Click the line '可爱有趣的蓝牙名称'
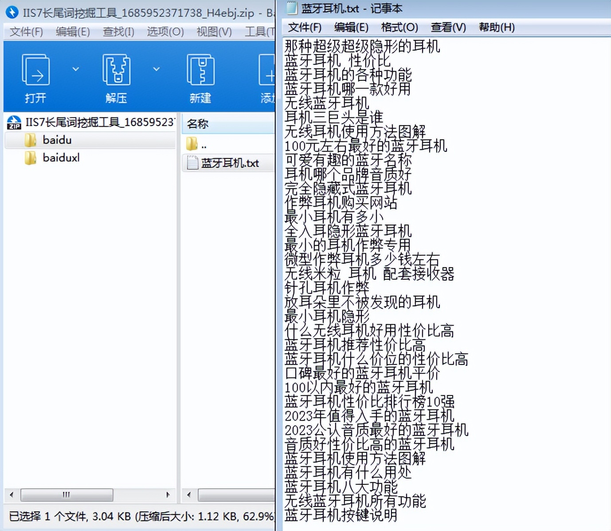 (348, 160)
